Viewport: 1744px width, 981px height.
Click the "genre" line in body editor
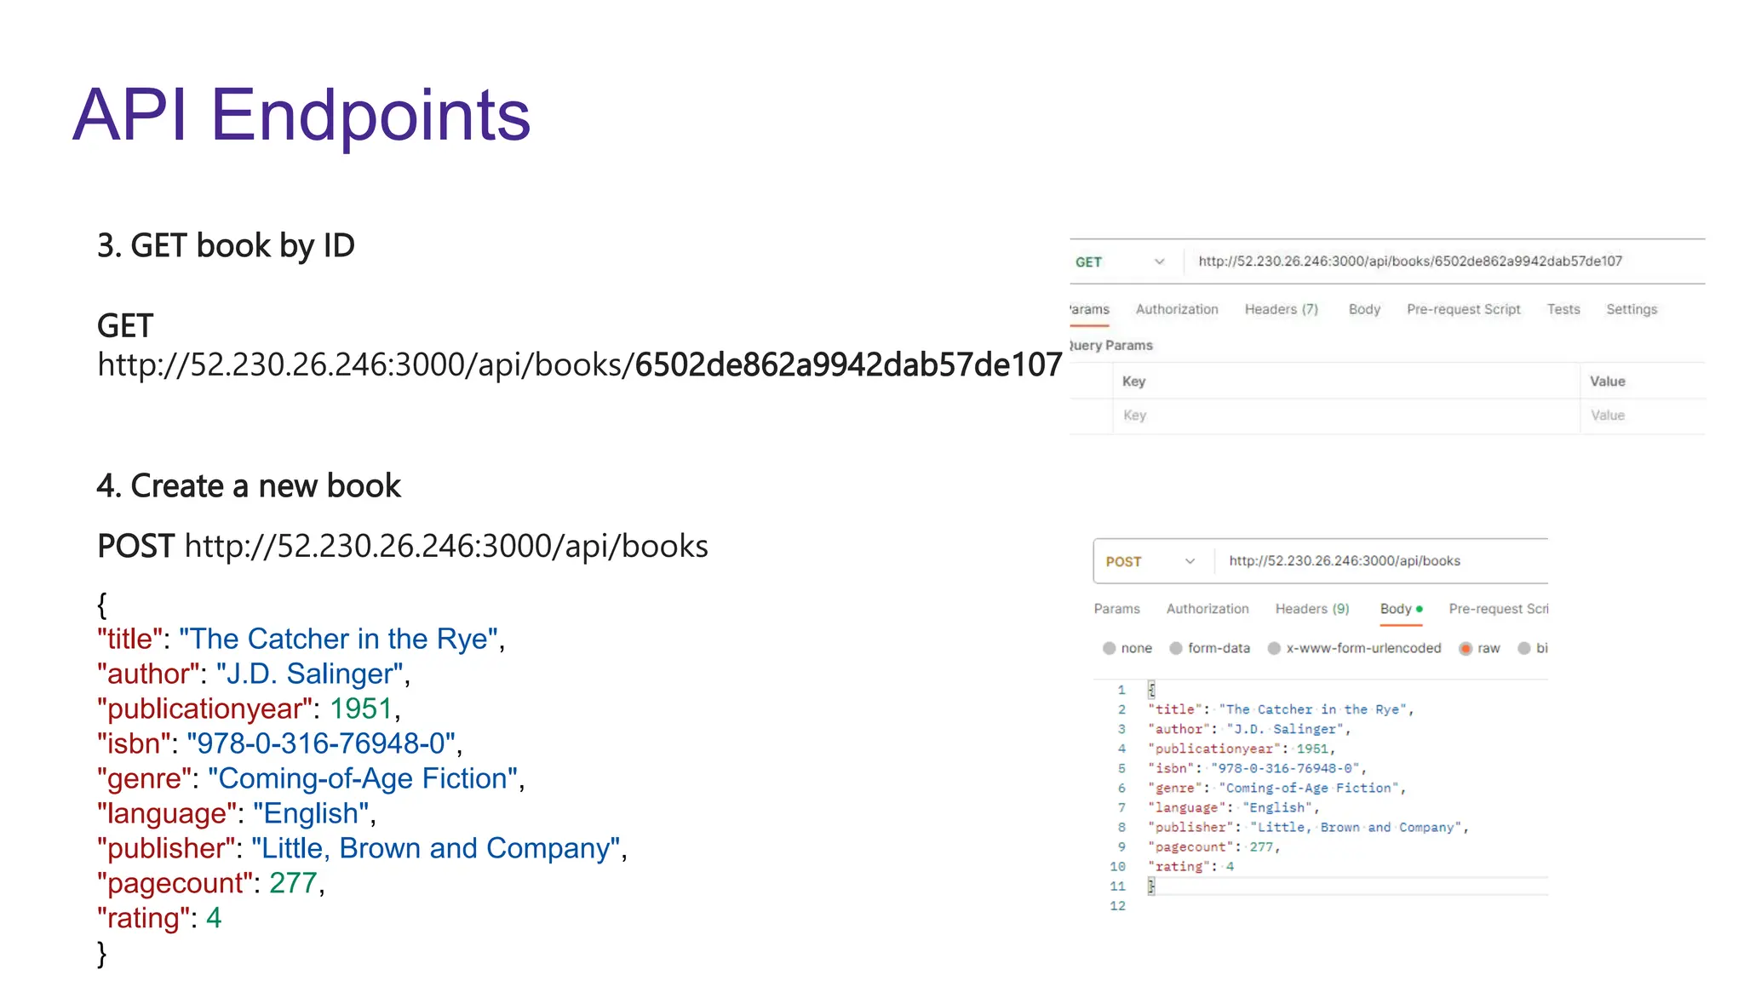[x=1276, y=788]
